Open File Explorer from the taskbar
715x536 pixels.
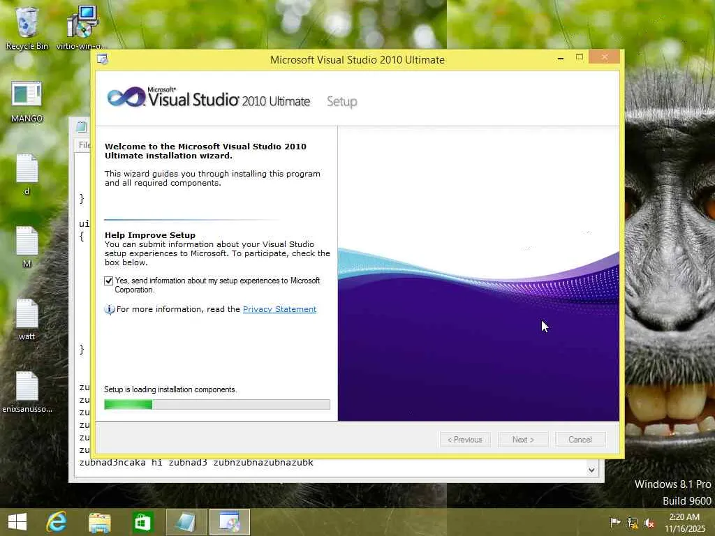99,522
